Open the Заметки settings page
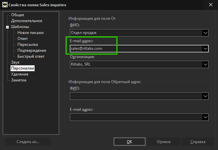 point(19,80)
